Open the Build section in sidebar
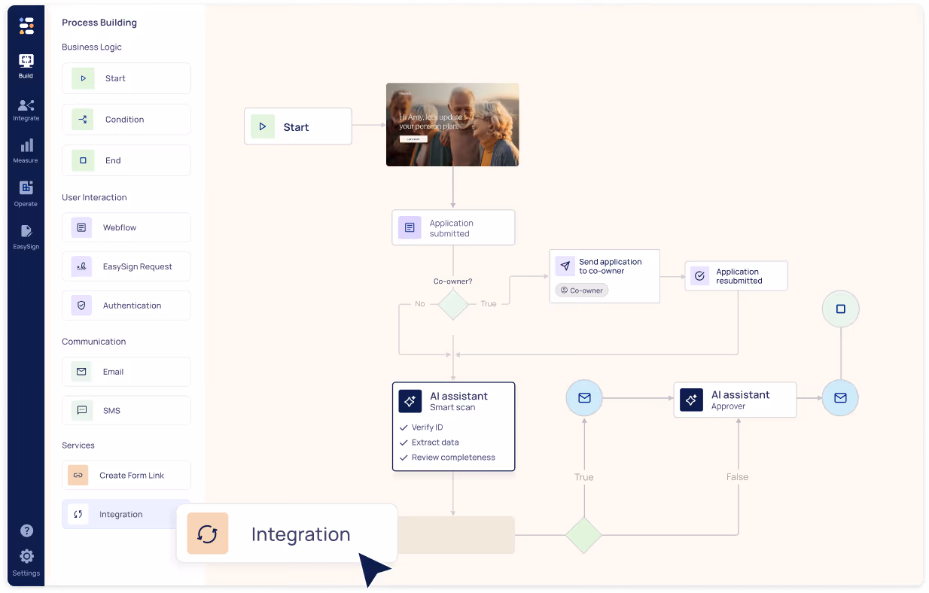 pos(26,66)
